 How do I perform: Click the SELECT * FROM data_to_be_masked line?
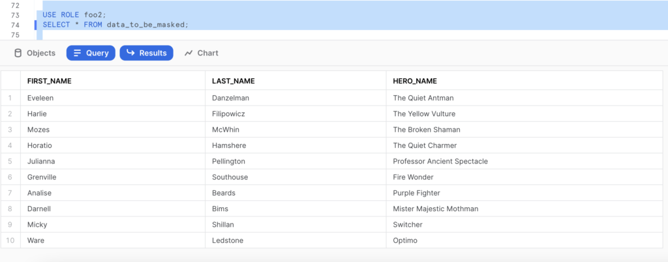[x=115, y=25]
